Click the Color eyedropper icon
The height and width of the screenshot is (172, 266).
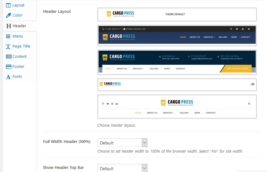point(8,15)
